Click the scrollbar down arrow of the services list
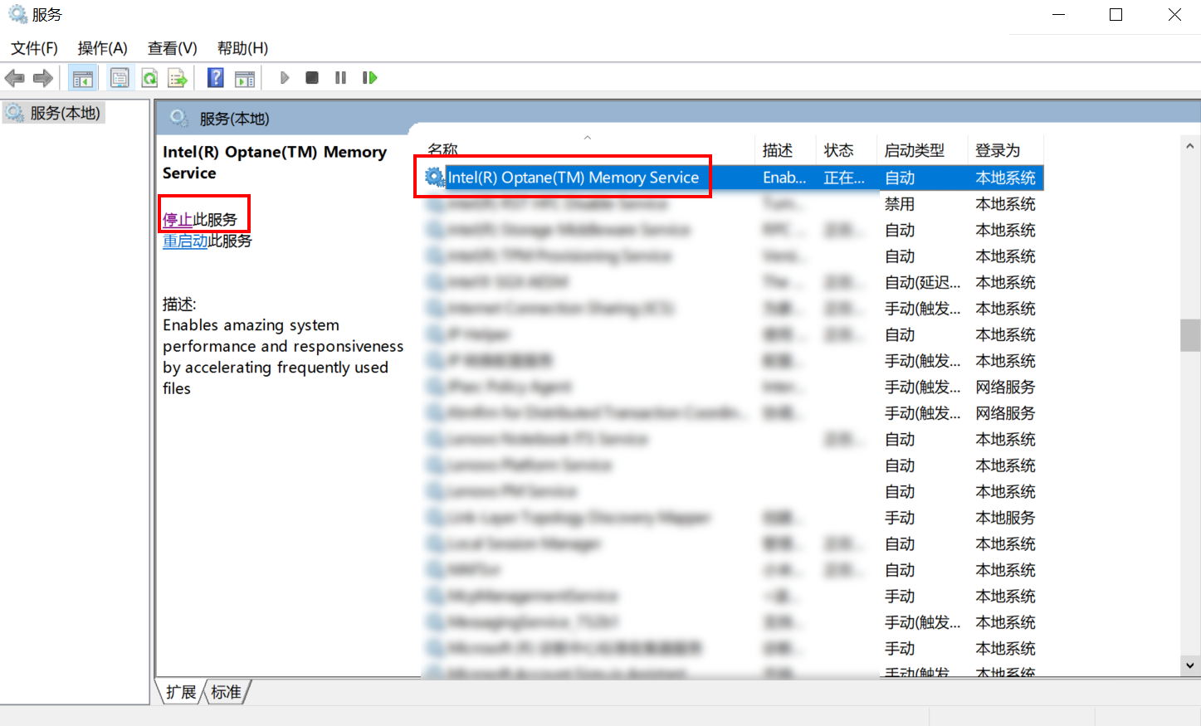The height and width of the screenshot is (726, 1201). point(1190,665)
